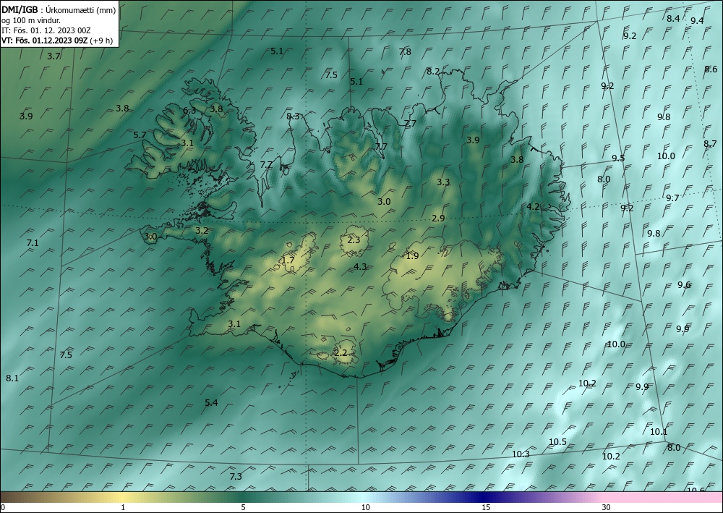Click the 3.7 value in the northwest
This screenshot has width=723, height=513.
click(x=54, y=56)
